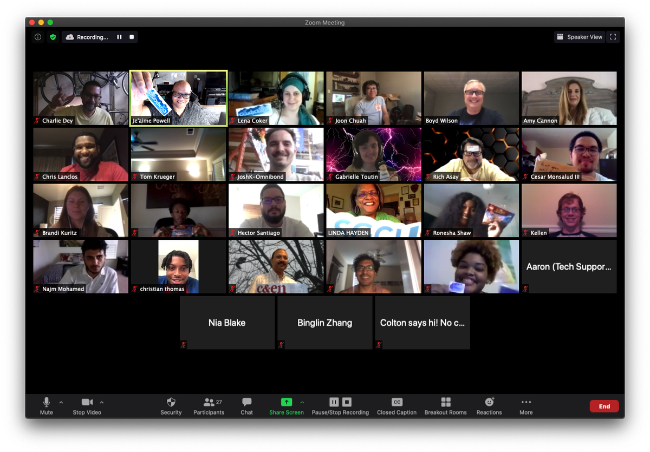Viewport: 650px width, 452px height.
Task: Start Share Screen
Action: [287, 405]
